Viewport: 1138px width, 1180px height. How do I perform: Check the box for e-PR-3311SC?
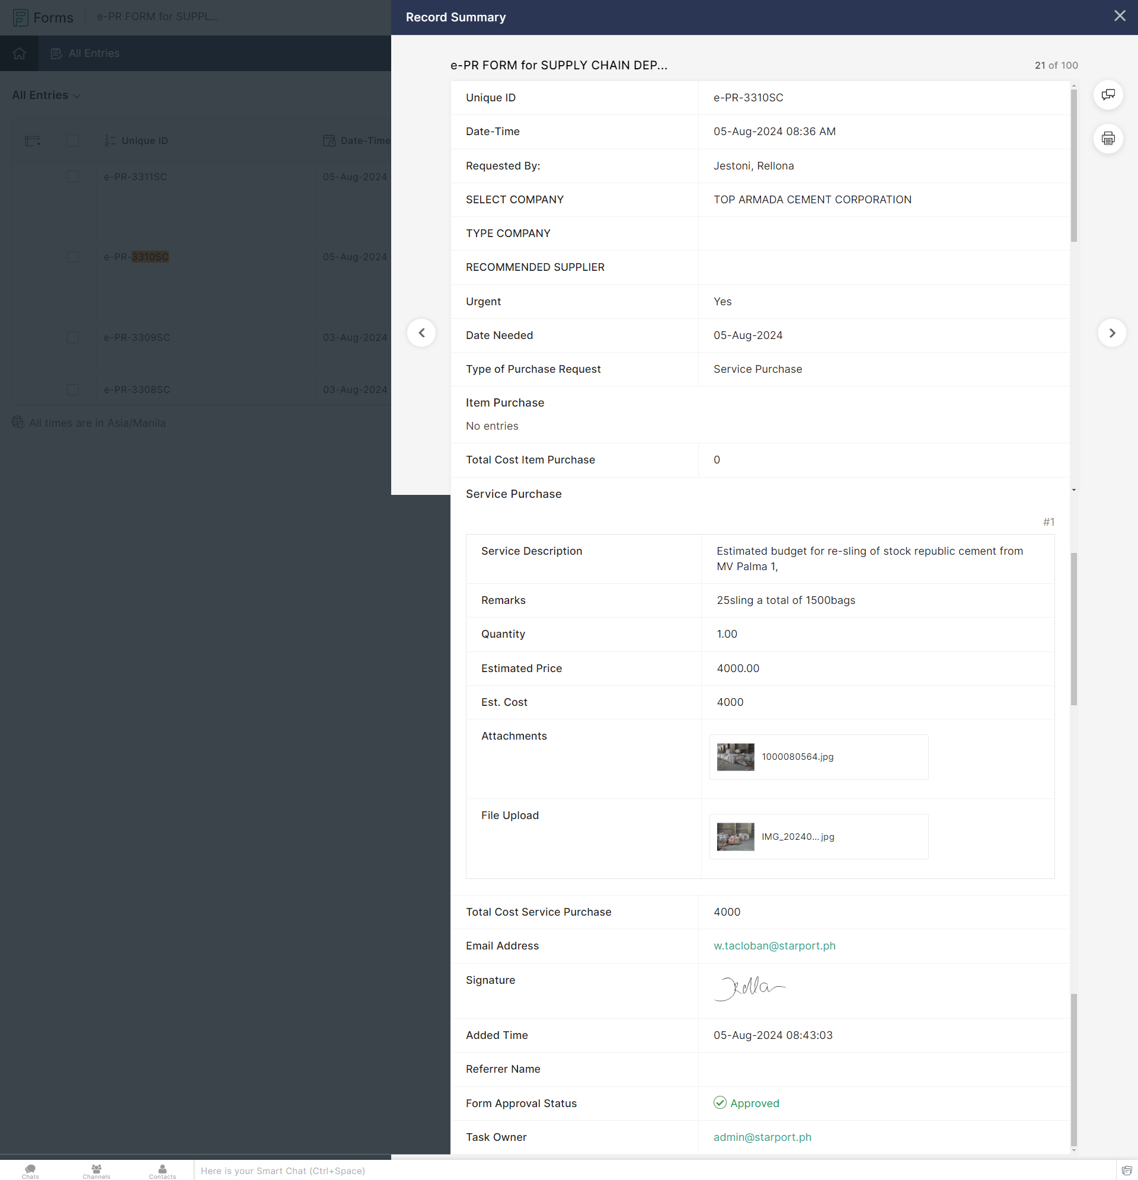pyautogui.click(x=73, y=177)
